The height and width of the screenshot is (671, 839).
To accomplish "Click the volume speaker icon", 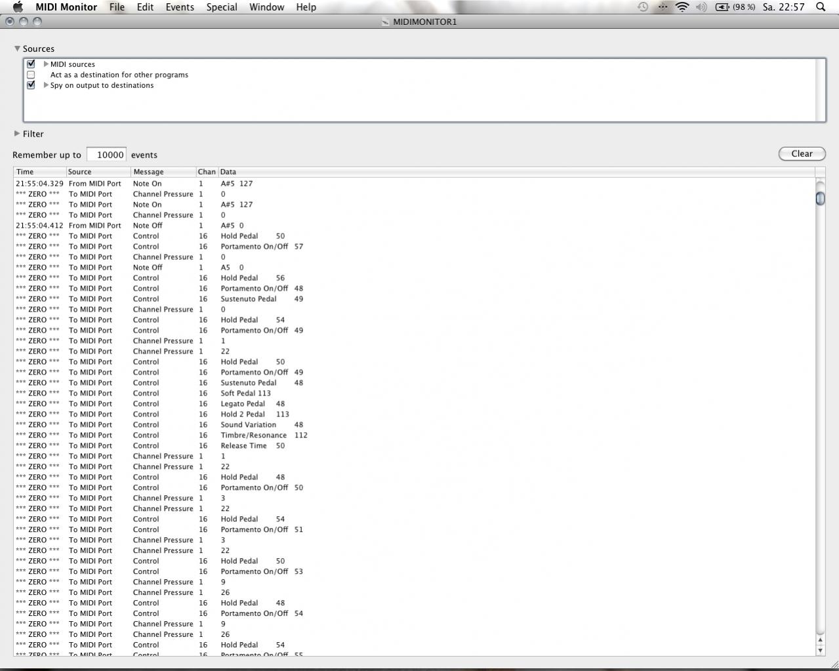I will 701,7.
